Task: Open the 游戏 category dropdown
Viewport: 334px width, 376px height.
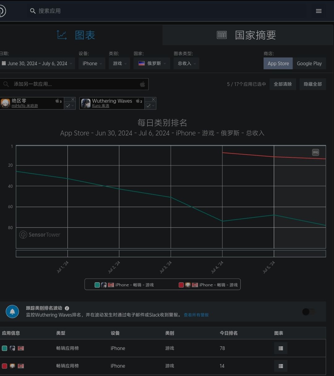Action: (119, 63)
